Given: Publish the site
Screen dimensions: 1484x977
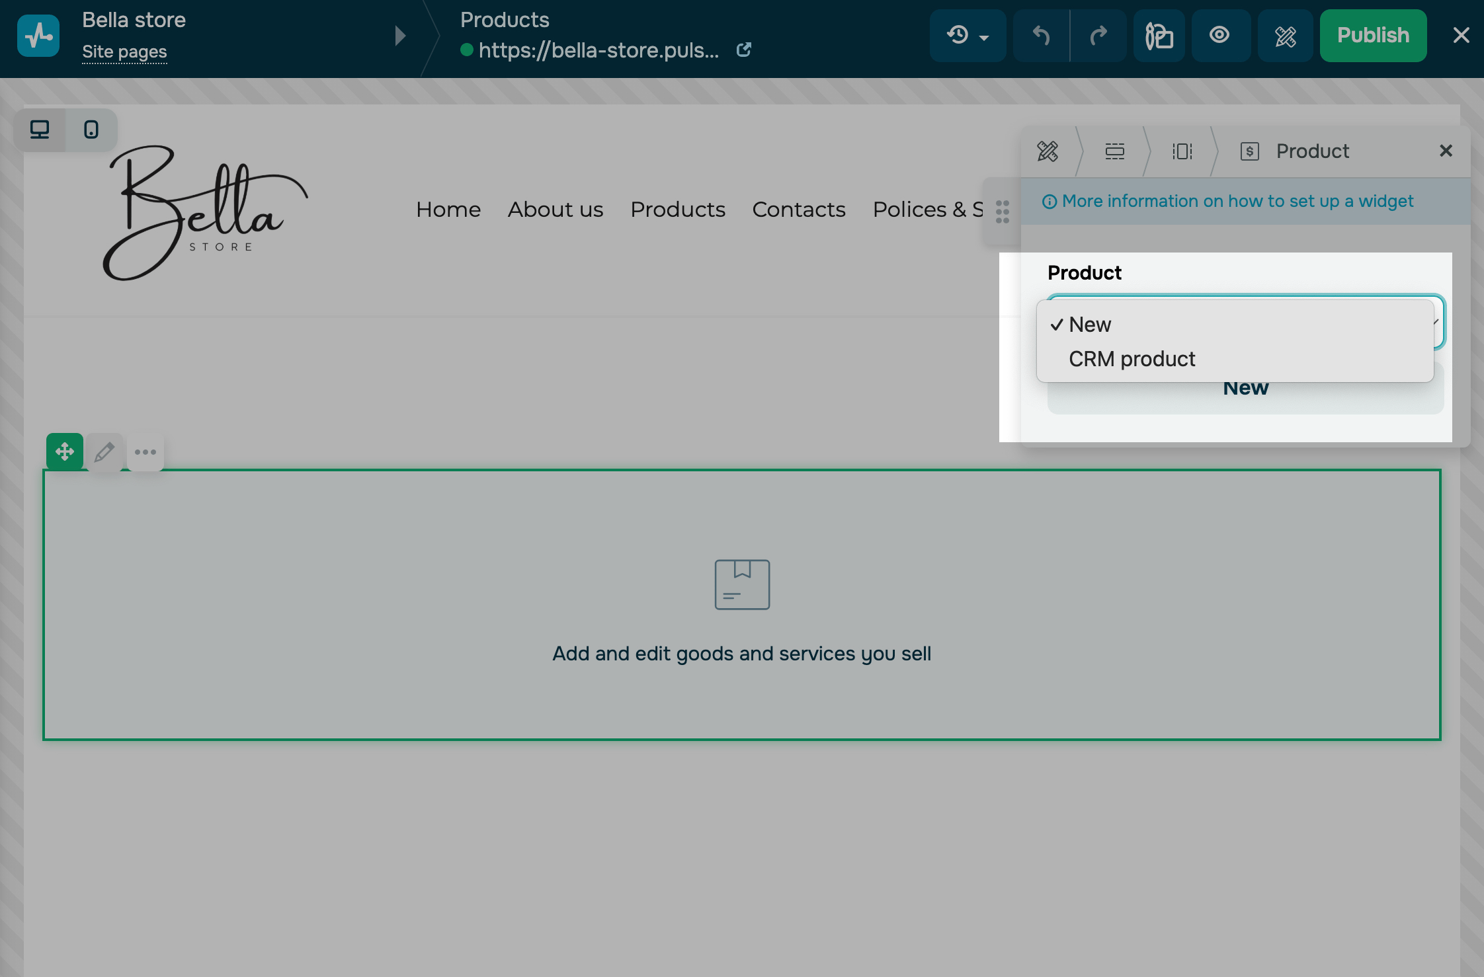Looking at the screenshot, I should click(1373, 36).
